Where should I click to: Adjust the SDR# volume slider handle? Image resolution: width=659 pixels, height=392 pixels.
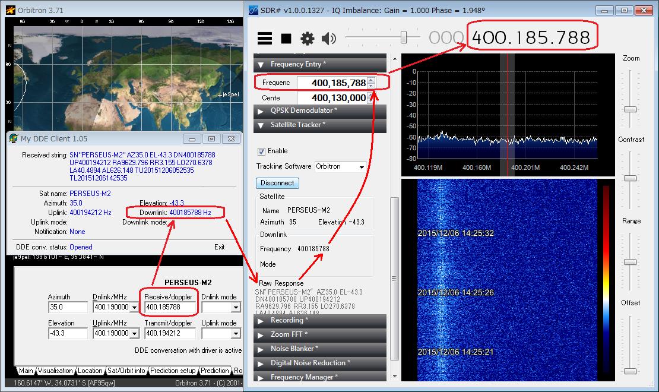click(x=404, y=37)
